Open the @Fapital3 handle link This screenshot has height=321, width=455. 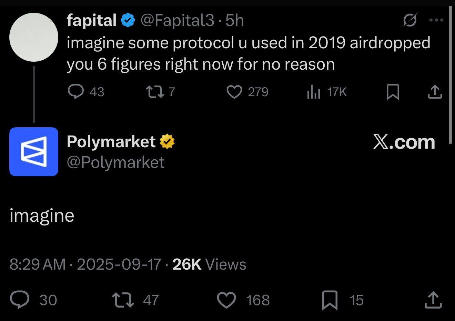[x=177, y=20]
